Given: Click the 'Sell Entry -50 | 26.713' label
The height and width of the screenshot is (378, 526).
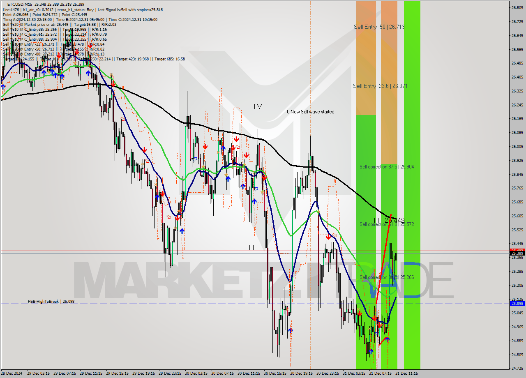Looking at the screenshot, I should tap(379, 27).
